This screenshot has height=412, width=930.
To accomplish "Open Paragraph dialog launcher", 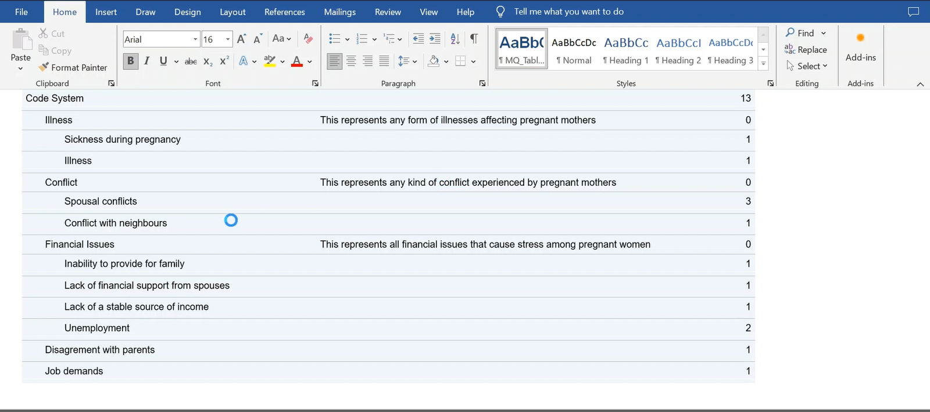I will (482, 84).
